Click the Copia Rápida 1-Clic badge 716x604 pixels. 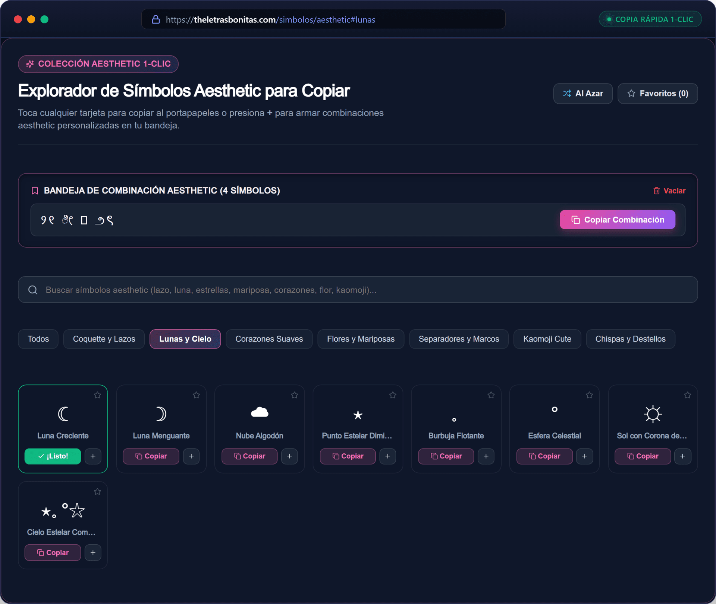tap(650, 19)
